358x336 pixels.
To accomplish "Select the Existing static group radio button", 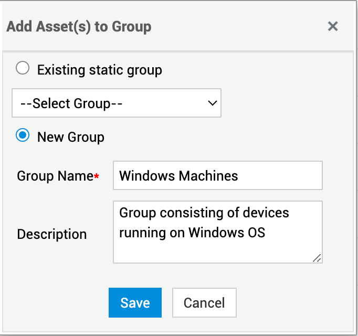I will click(x=23, y=69).
